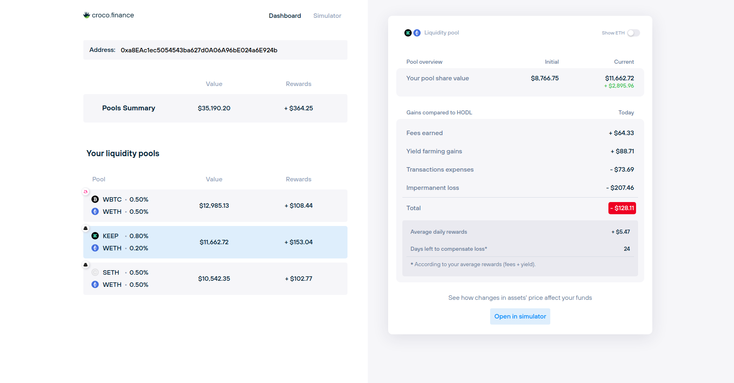Click the croco.finance logo icon

[x=87, y=15]
